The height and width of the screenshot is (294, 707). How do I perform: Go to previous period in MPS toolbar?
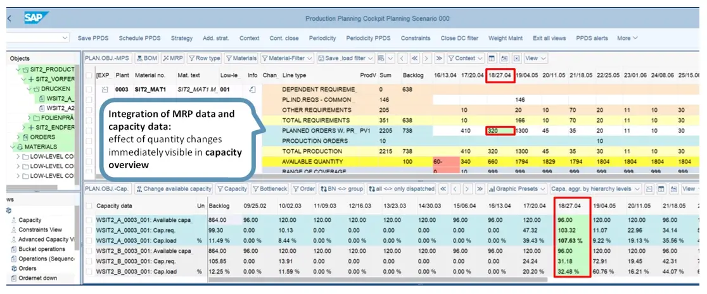(402, 59)
